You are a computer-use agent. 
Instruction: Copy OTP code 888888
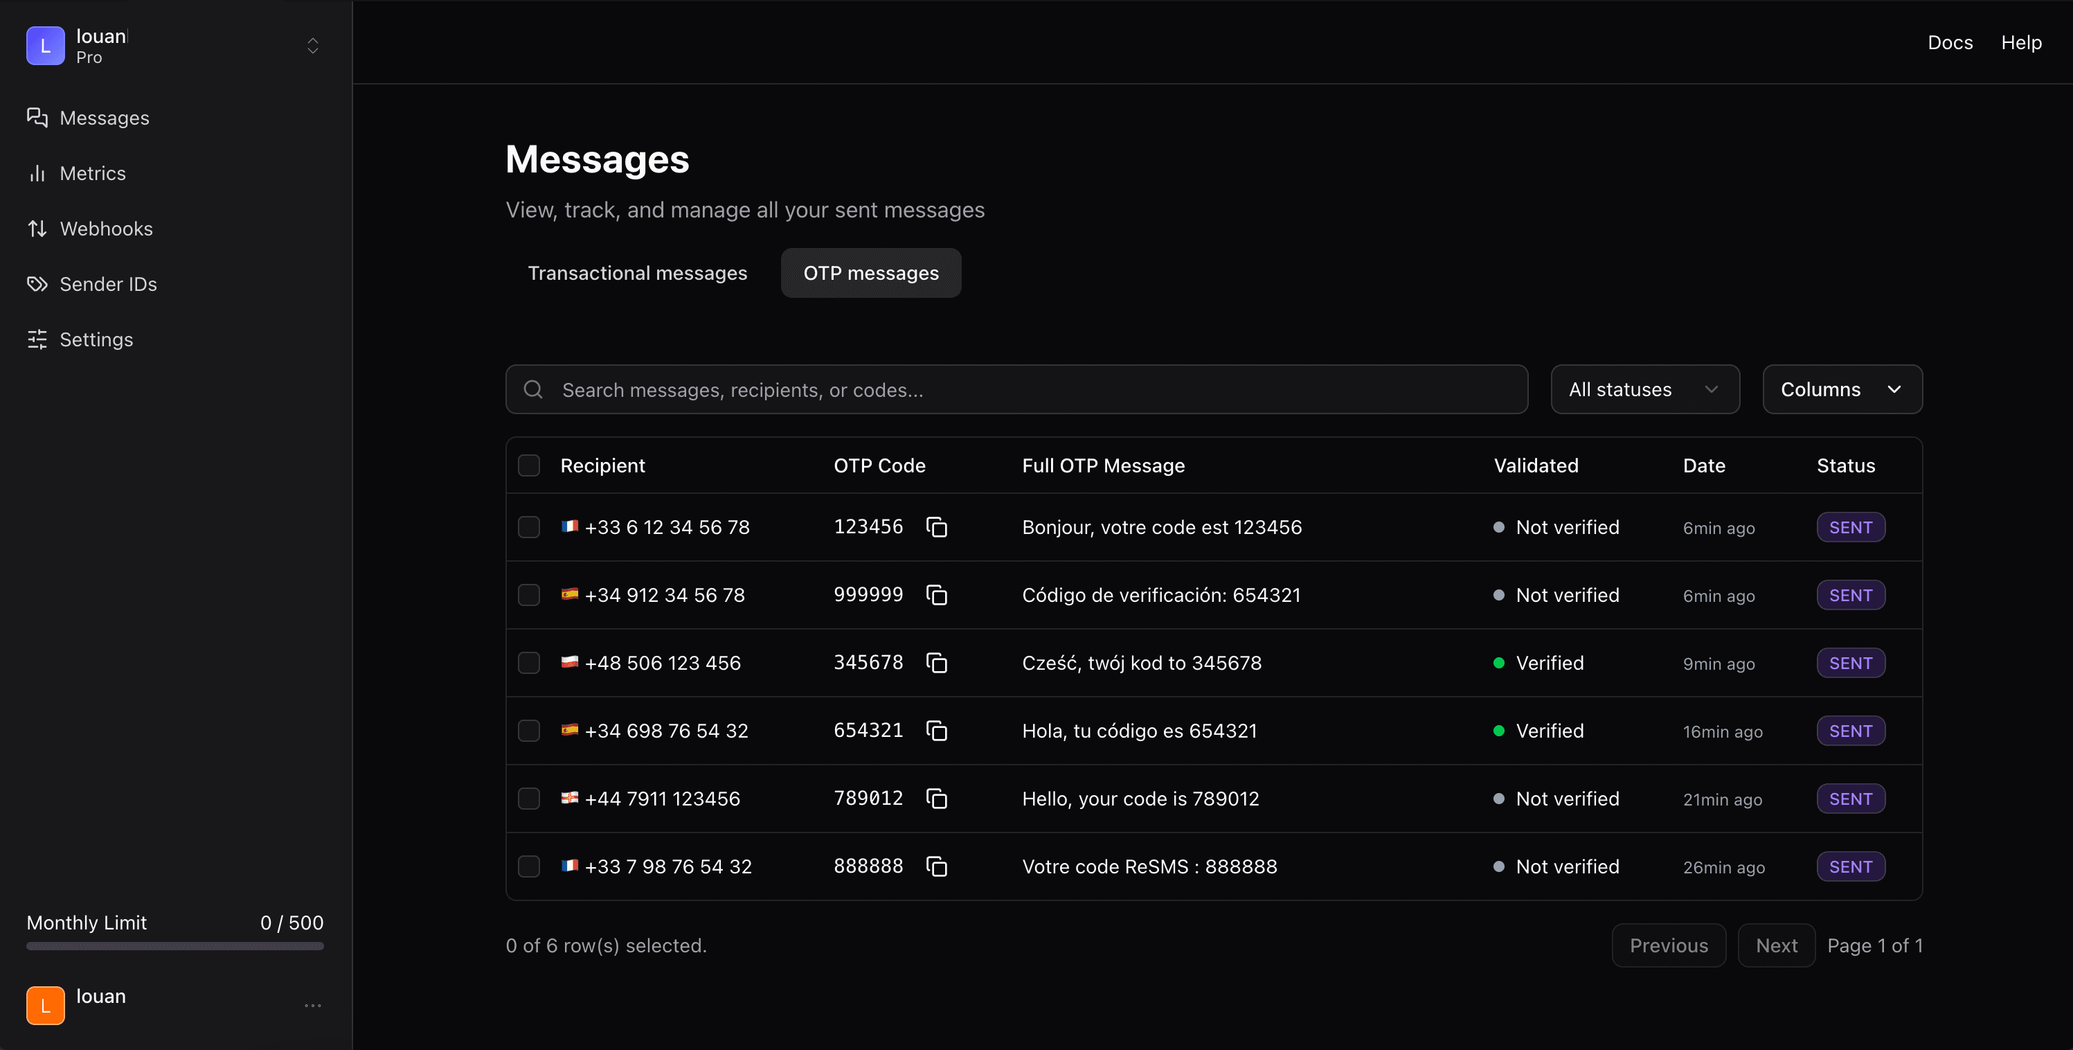(936, 866)
